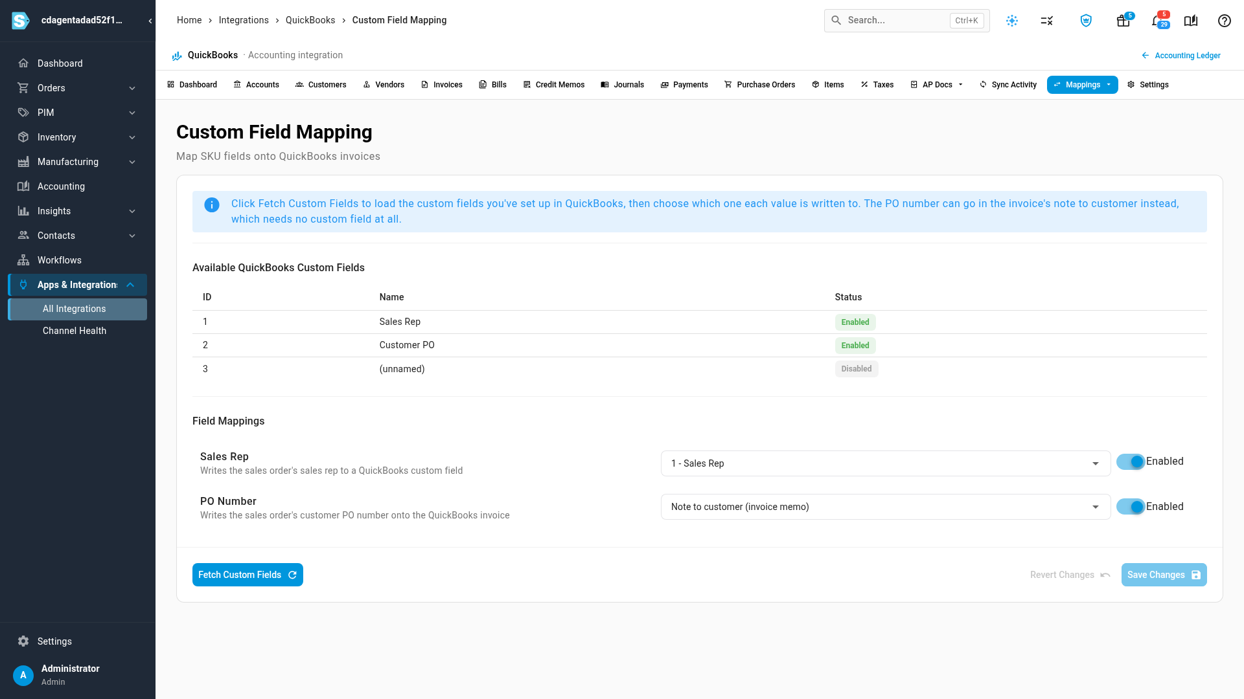Open the QuickBooks Settings tab

click(1147, 85)
